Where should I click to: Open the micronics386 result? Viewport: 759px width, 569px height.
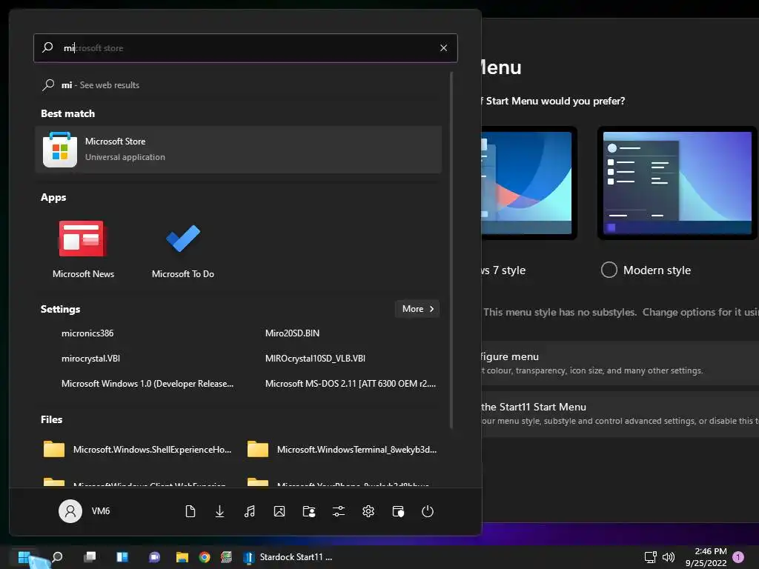(87, 333)
